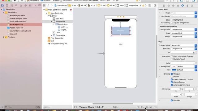Image resolution: width=198 pixels, height=111 pixels.
Task: Show the Connections inspector
Action: [192, 6]
